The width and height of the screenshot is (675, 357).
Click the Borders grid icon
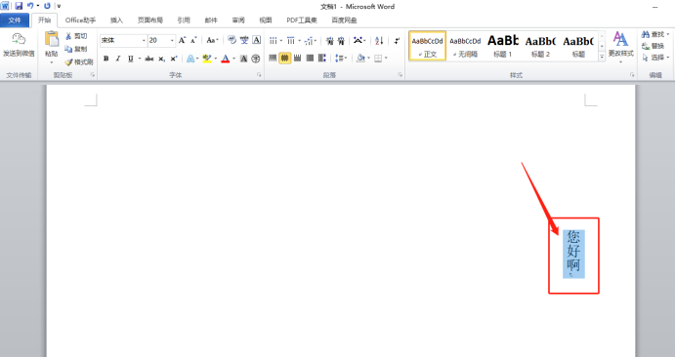[378, 58]
